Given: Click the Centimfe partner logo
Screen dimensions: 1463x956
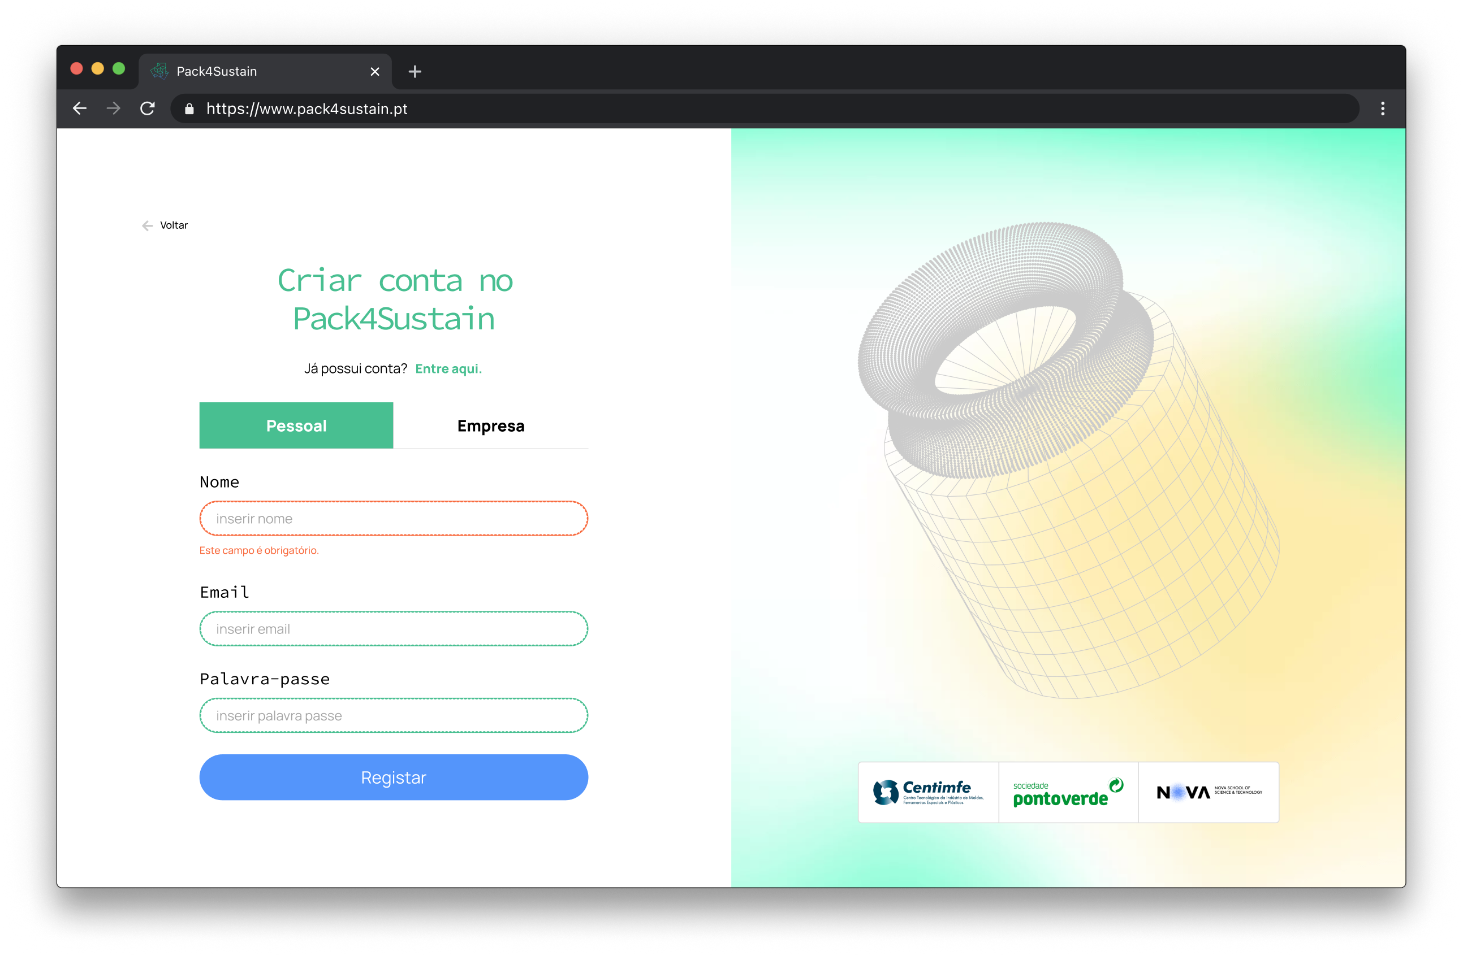Looking at the screenshot, I should [x=928, y=792].
